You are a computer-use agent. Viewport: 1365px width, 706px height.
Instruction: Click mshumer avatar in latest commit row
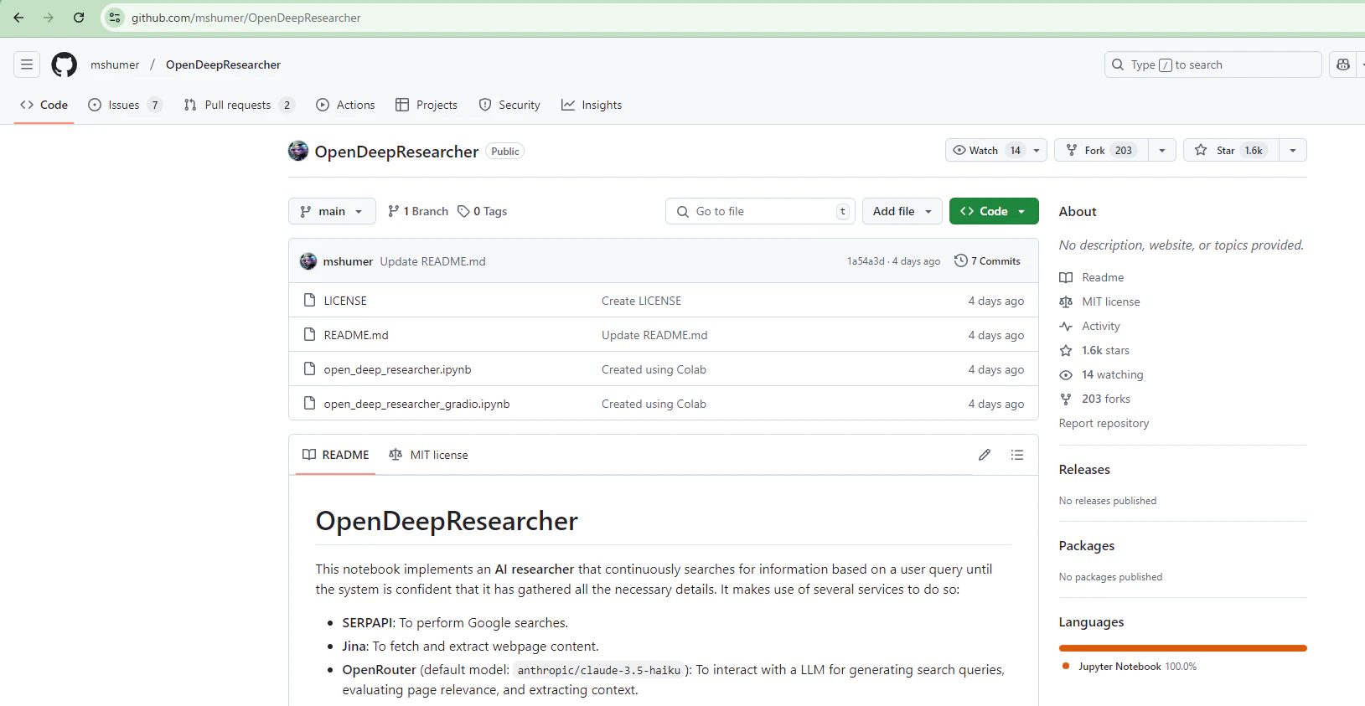pyautogui.click(x=308, y=261)
